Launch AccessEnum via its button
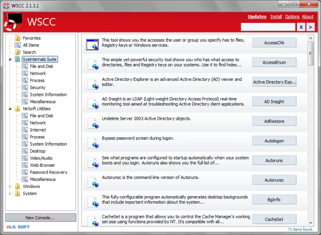Screen dimensions: 321x235 coord(274,62)
